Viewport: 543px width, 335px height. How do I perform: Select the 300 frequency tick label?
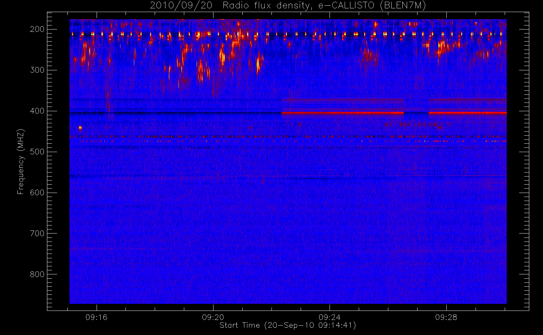coord(37,70)
